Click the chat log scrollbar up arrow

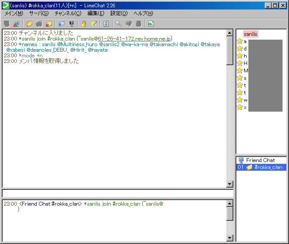coord(230,33)
